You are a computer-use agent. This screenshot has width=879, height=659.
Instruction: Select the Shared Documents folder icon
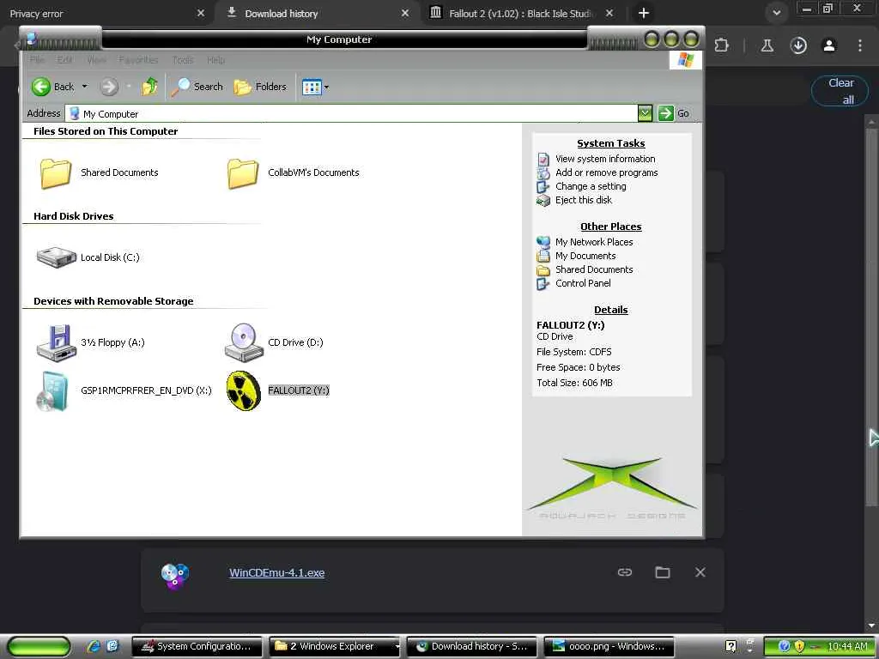(x=56, y=172)
